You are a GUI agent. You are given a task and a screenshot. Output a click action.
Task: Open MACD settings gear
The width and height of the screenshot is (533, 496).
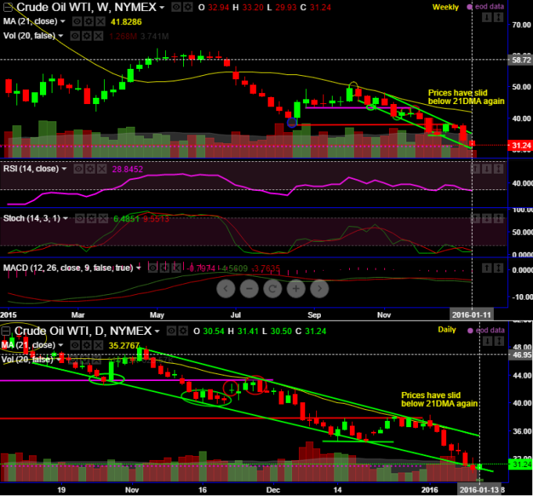[x=164, y=268]
